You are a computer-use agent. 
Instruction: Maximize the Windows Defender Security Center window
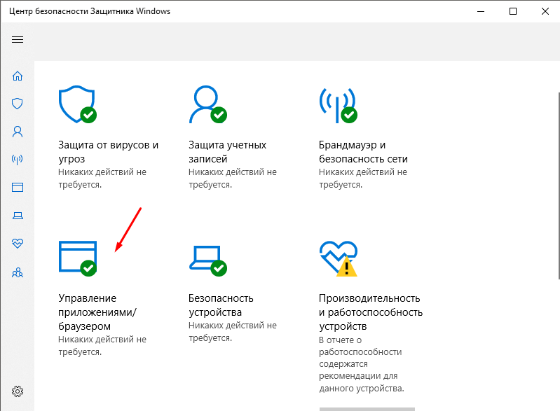(513, 11)
